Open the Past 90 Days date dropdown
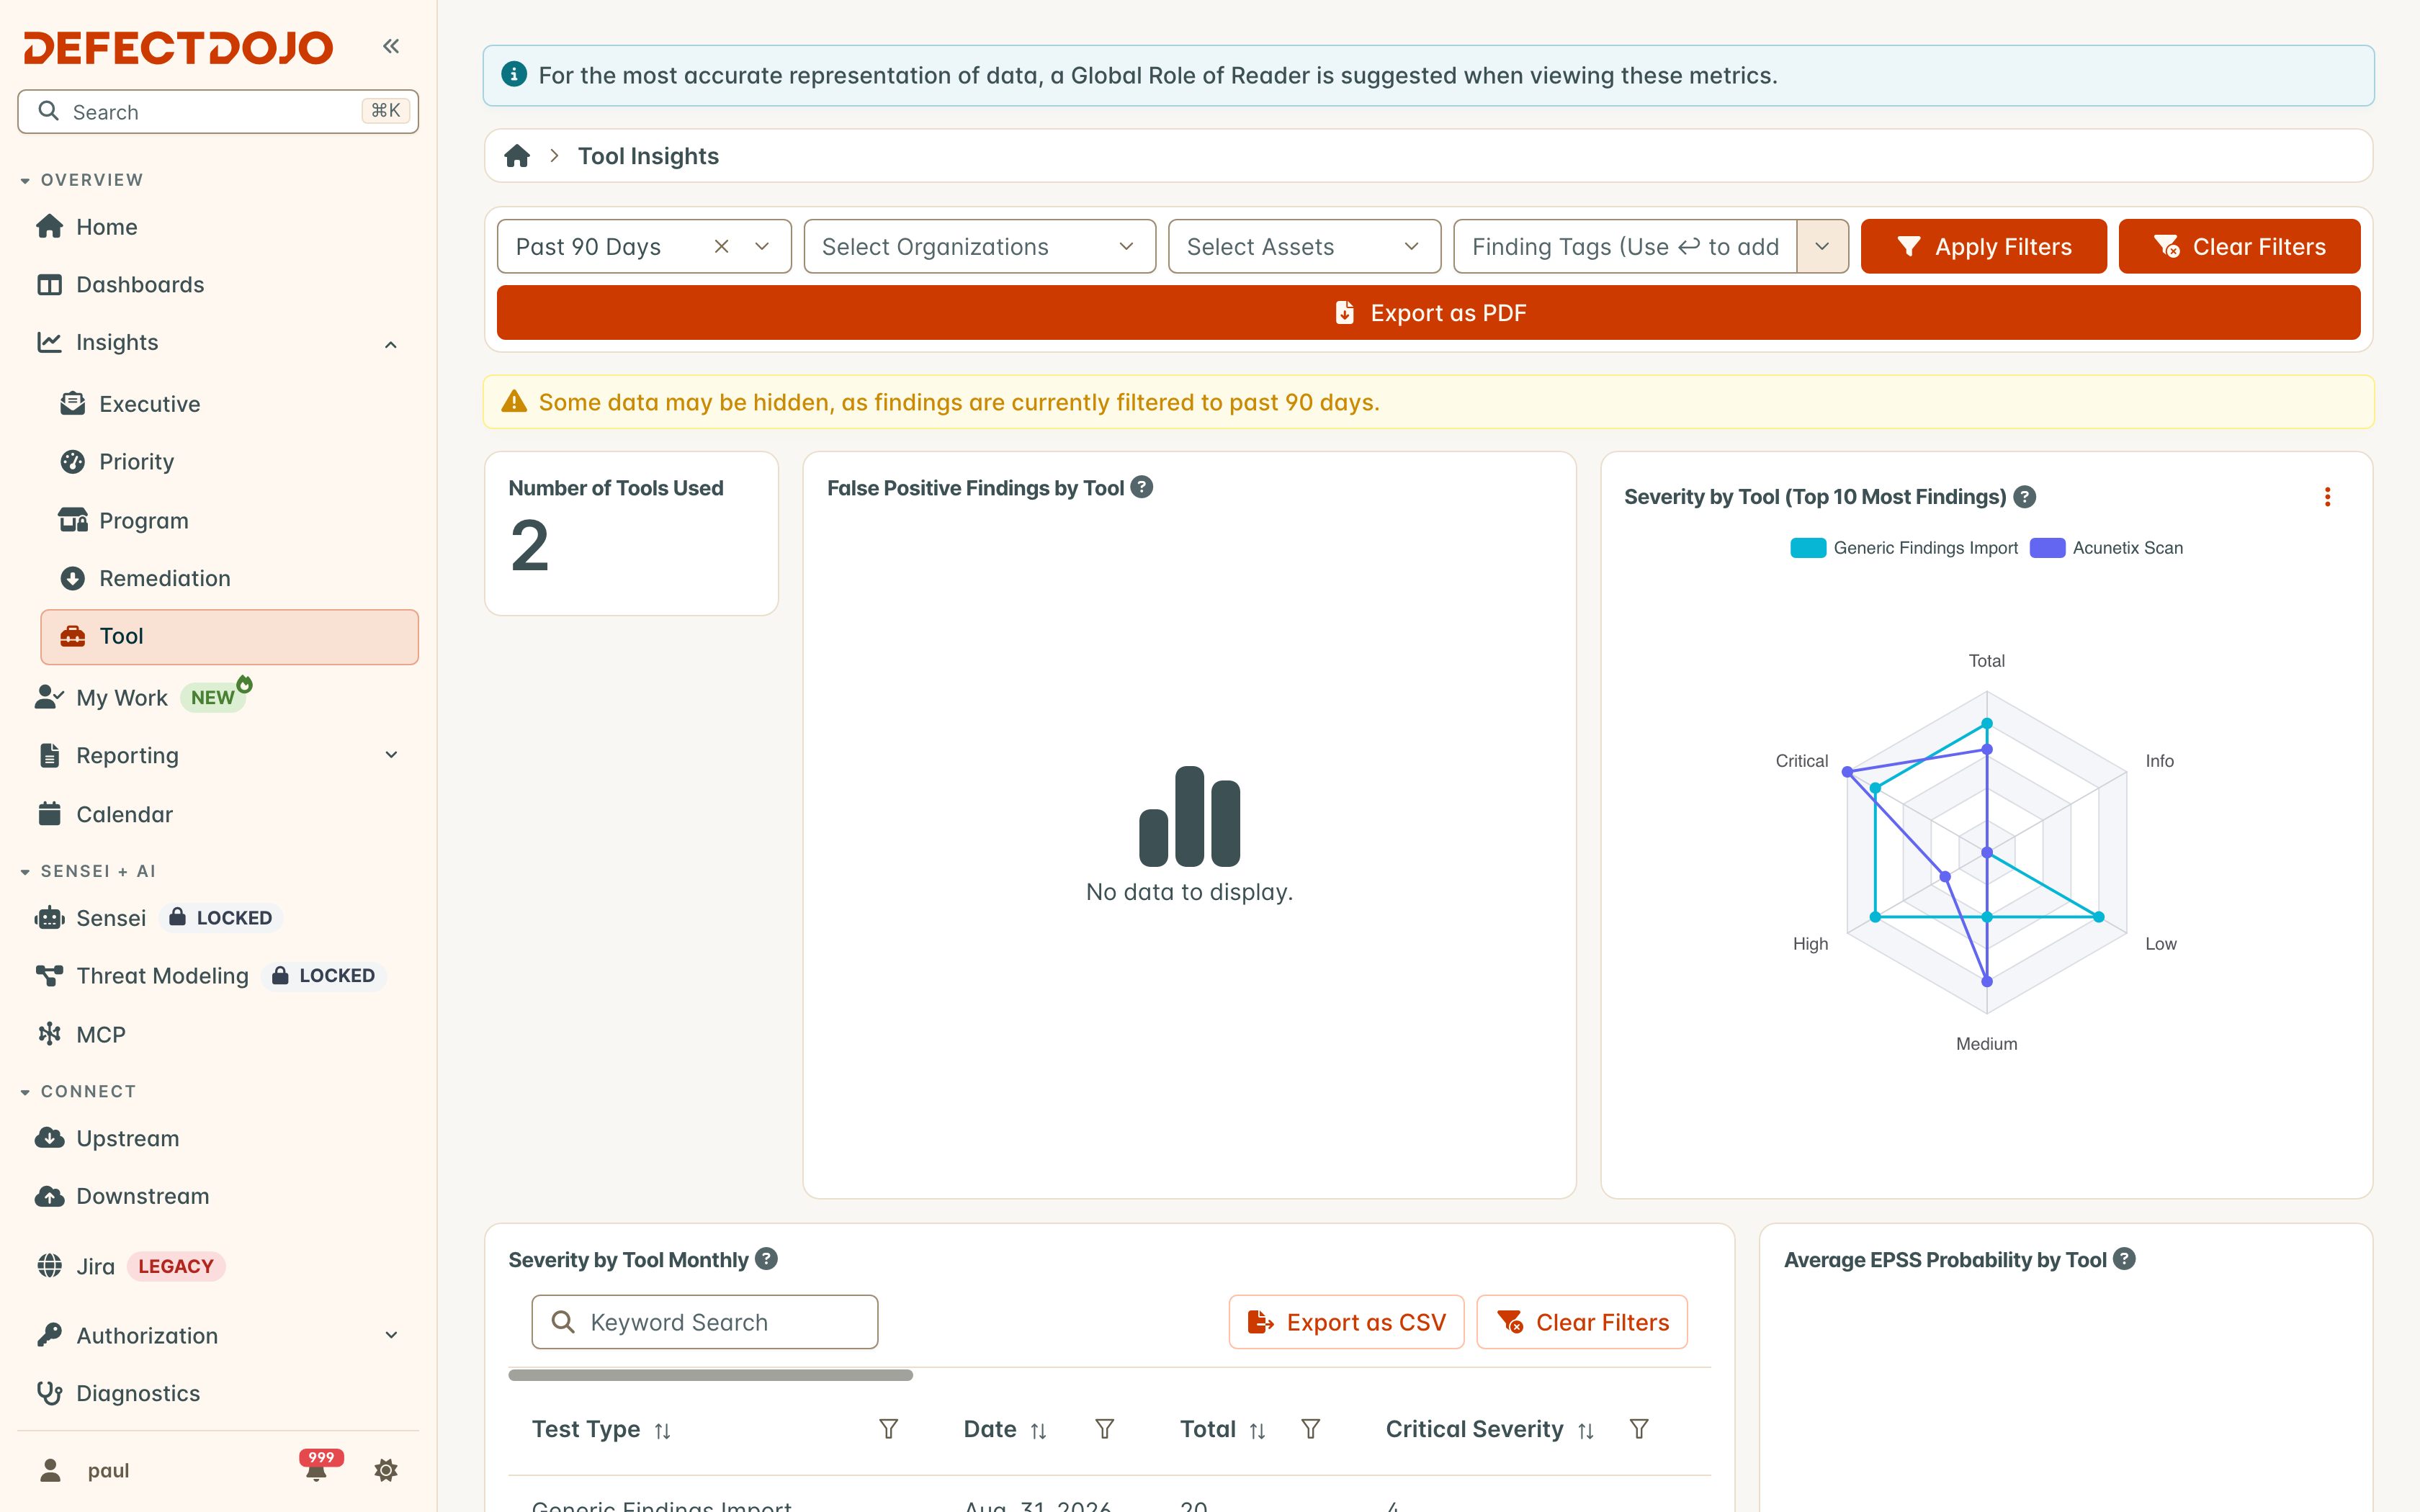 point(762,246)
